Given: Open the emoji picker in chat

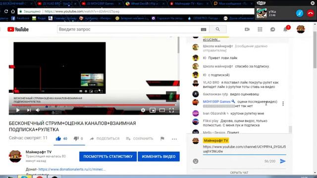Looking at the screenshot, I should pyautogui.click(x=196, y=161).
